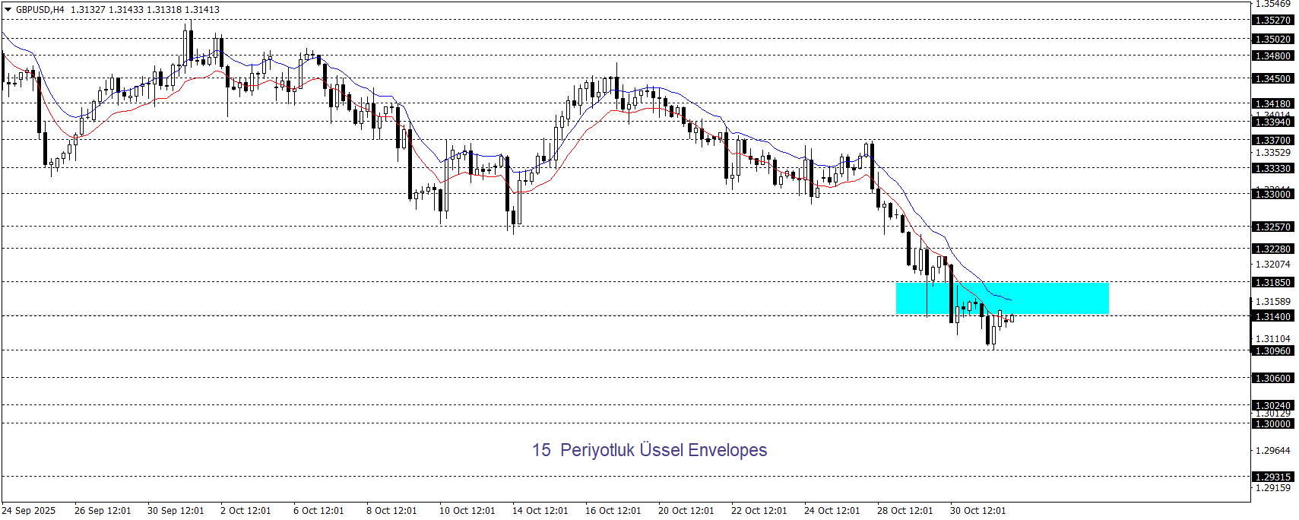Screen dimensions: 1299x520
Task: Click the 30 Sep 12:01 time axis label
Action: click(x=176, y=511)
